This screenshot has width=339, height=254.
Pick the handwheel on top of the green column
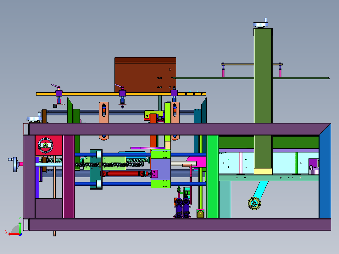click(x=261, y=24)
